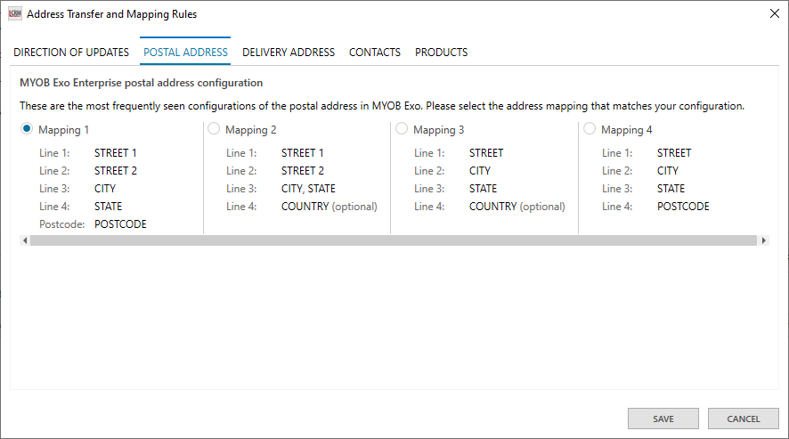Close the Address Transfer and Mapping Rules window
The height and width of the screenshot is (439, 789).
pos(772,14)
